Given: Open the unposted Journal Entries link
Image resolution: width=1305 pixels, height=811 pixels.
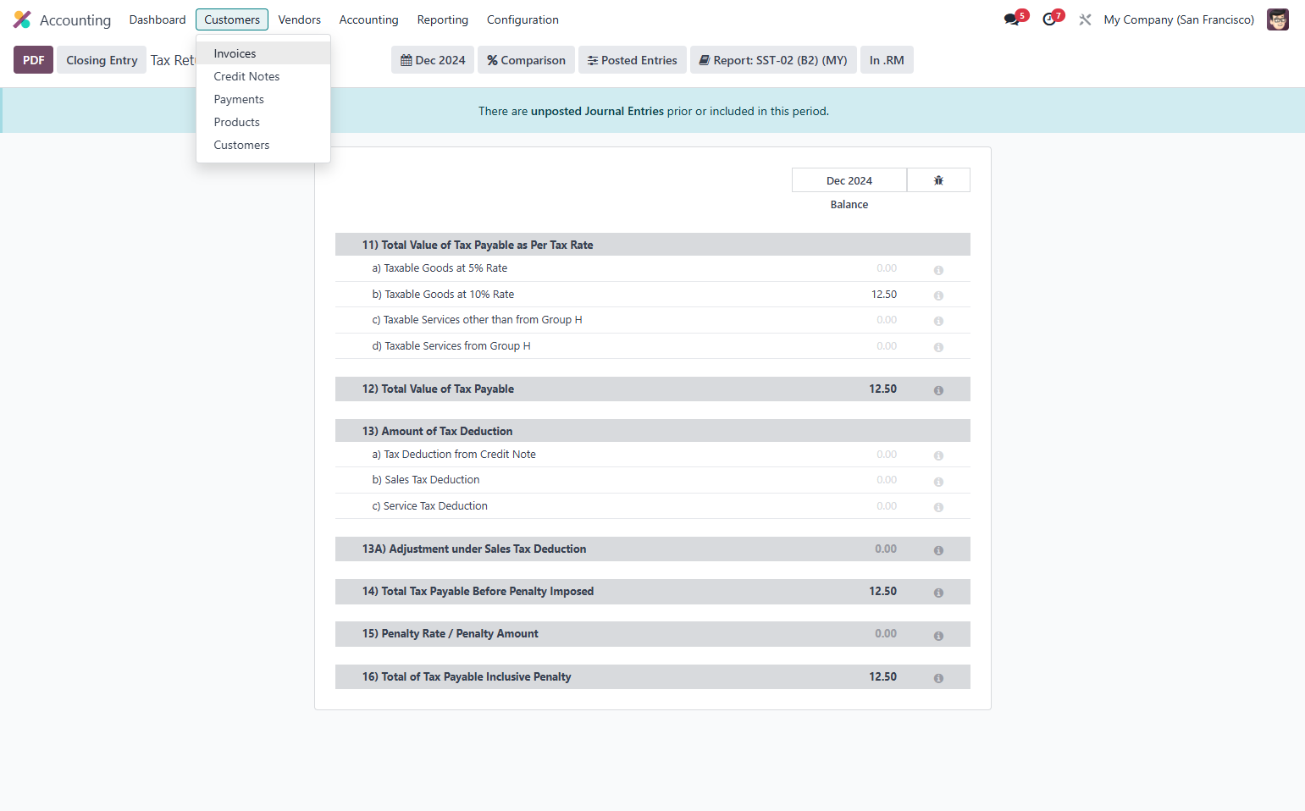Looking at the screenshot, I should 597,111.
